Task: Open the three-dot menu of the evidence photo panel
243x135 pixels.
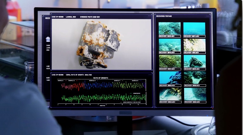Action: click(149, 16)
